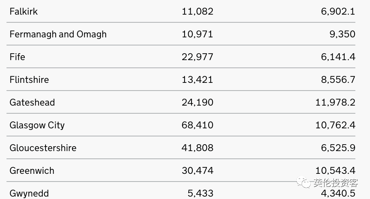Click the 10,971 cell for Fermanagh and Omagh
Viewport: 370px width, 199px height.
pos(198,34)
